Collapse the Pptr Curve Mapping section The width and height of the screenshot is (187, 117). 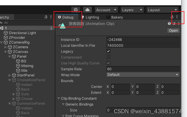(63, 116)
